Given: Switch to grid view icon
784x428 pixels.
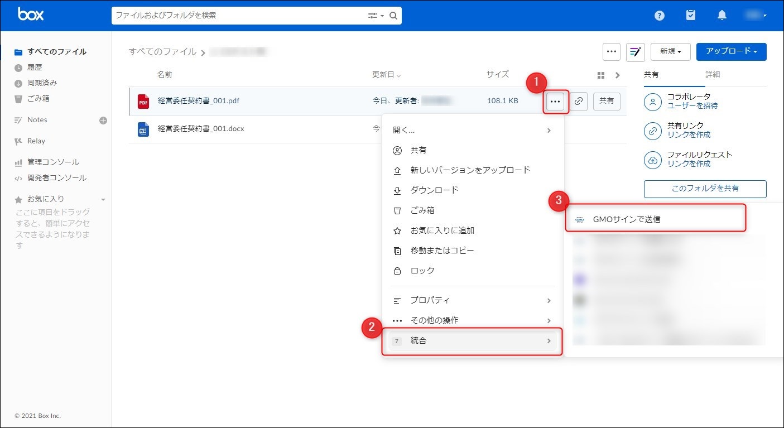Looking at the screenshot, I should tap(601, 75).
